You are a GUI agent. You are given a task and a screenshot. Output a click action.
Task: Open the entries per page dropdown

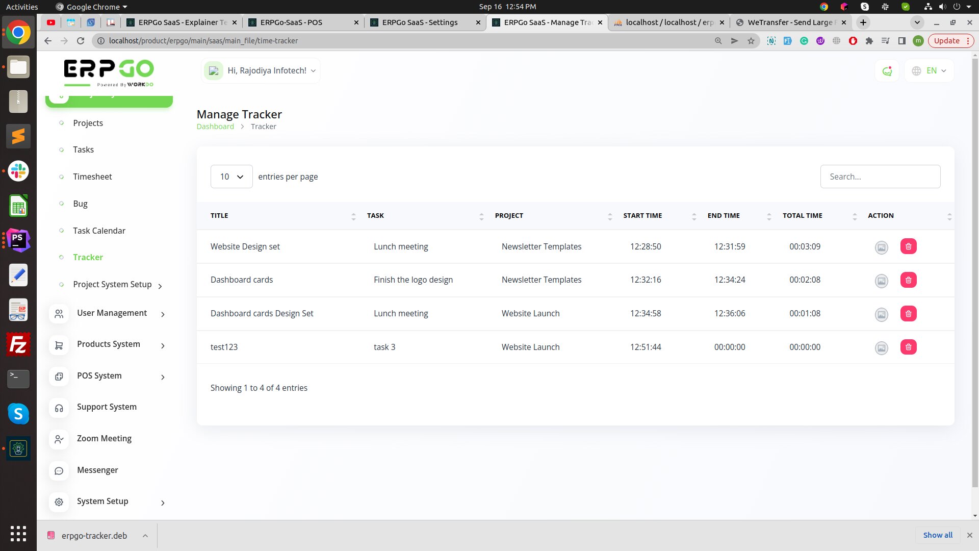(231, 177)
